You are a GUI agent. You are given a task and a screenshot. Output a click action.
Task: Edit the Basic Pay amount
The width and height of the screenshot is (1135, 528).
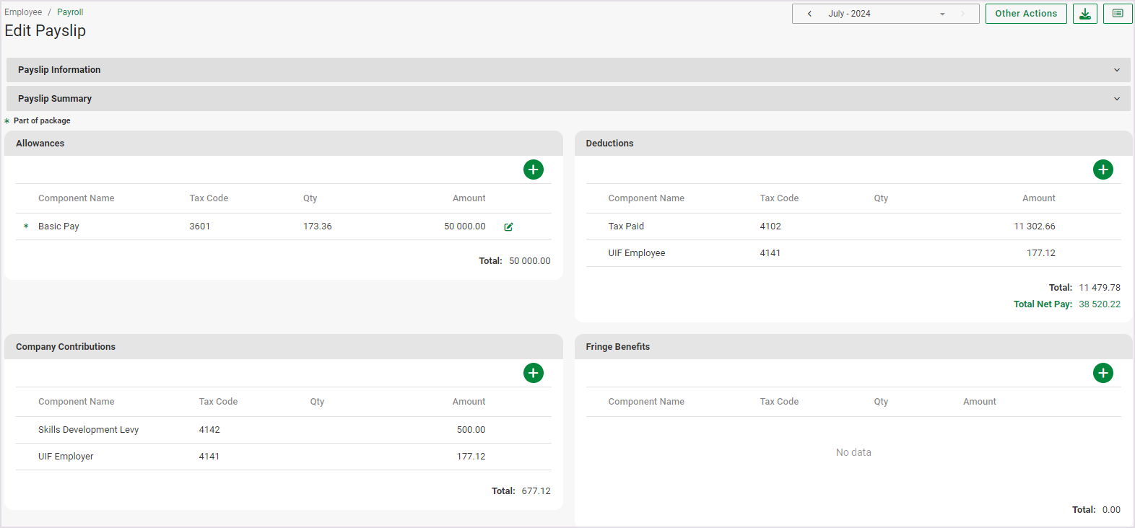pyautogui.click(x=508, y=226)
